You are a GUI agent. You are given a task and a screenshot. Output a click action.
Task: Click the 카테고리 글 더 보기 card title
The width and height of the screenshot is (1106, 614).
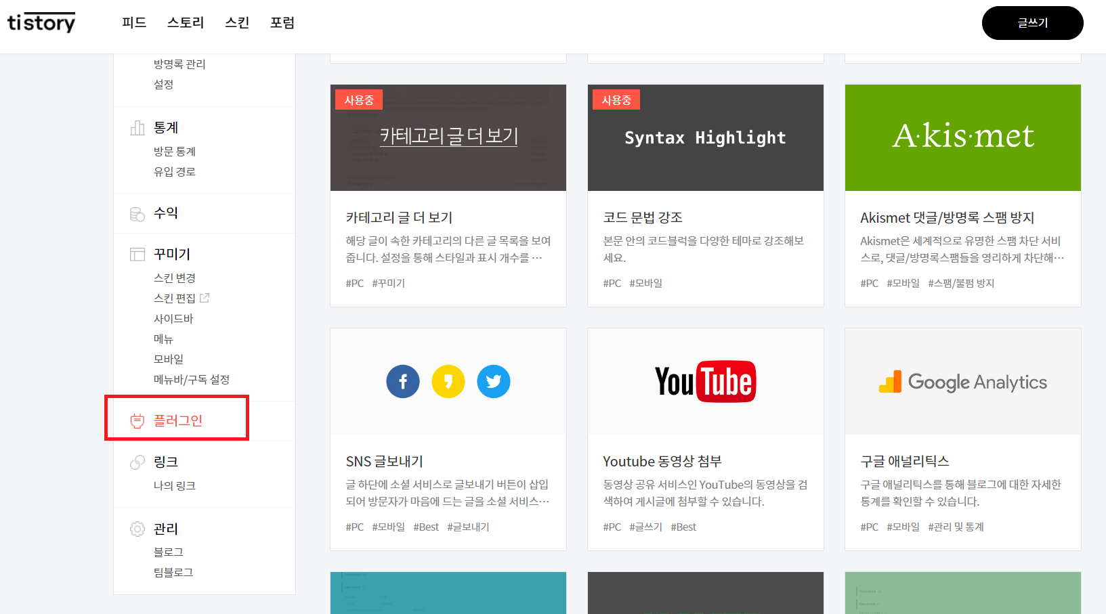click(399, 218)
